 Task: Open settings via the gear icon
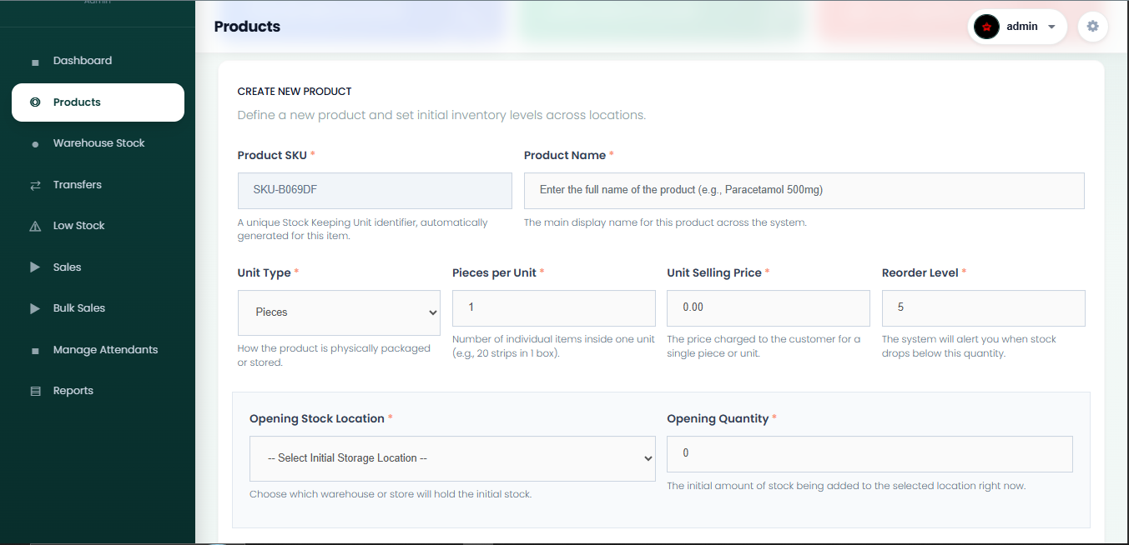1093,27
